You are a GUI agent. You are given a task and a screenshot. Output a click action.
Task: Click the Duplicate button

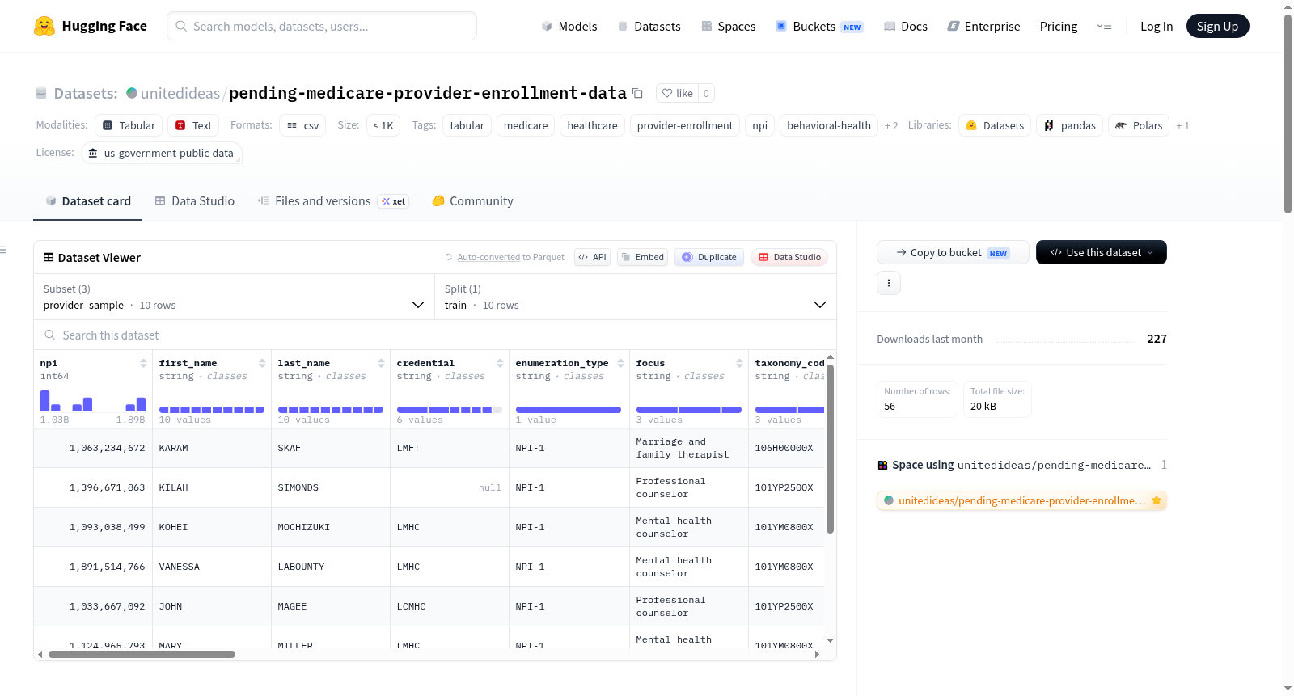(709, 257)
